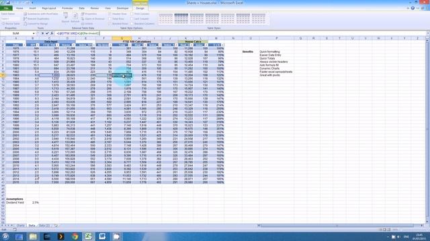Click the Export table icon
The width and height of the screenshot is (430, 241).
point(66,17)
